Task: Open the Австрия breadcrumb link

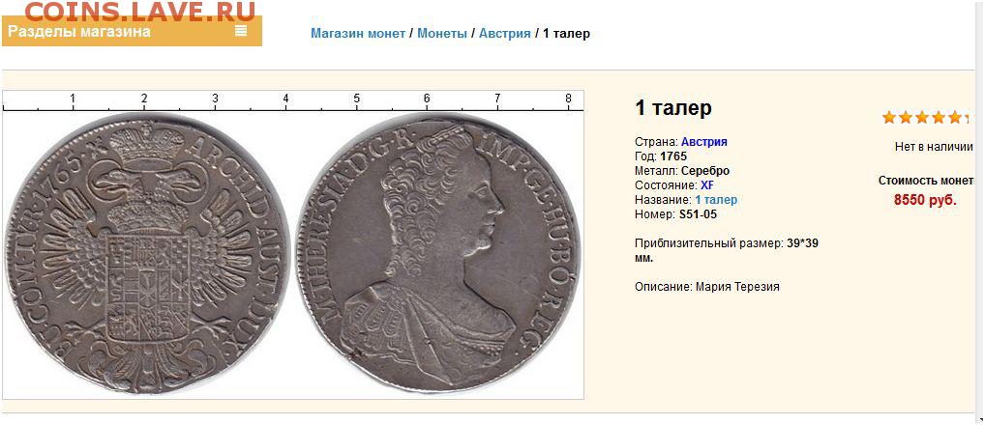Action: tap(505, 33)
